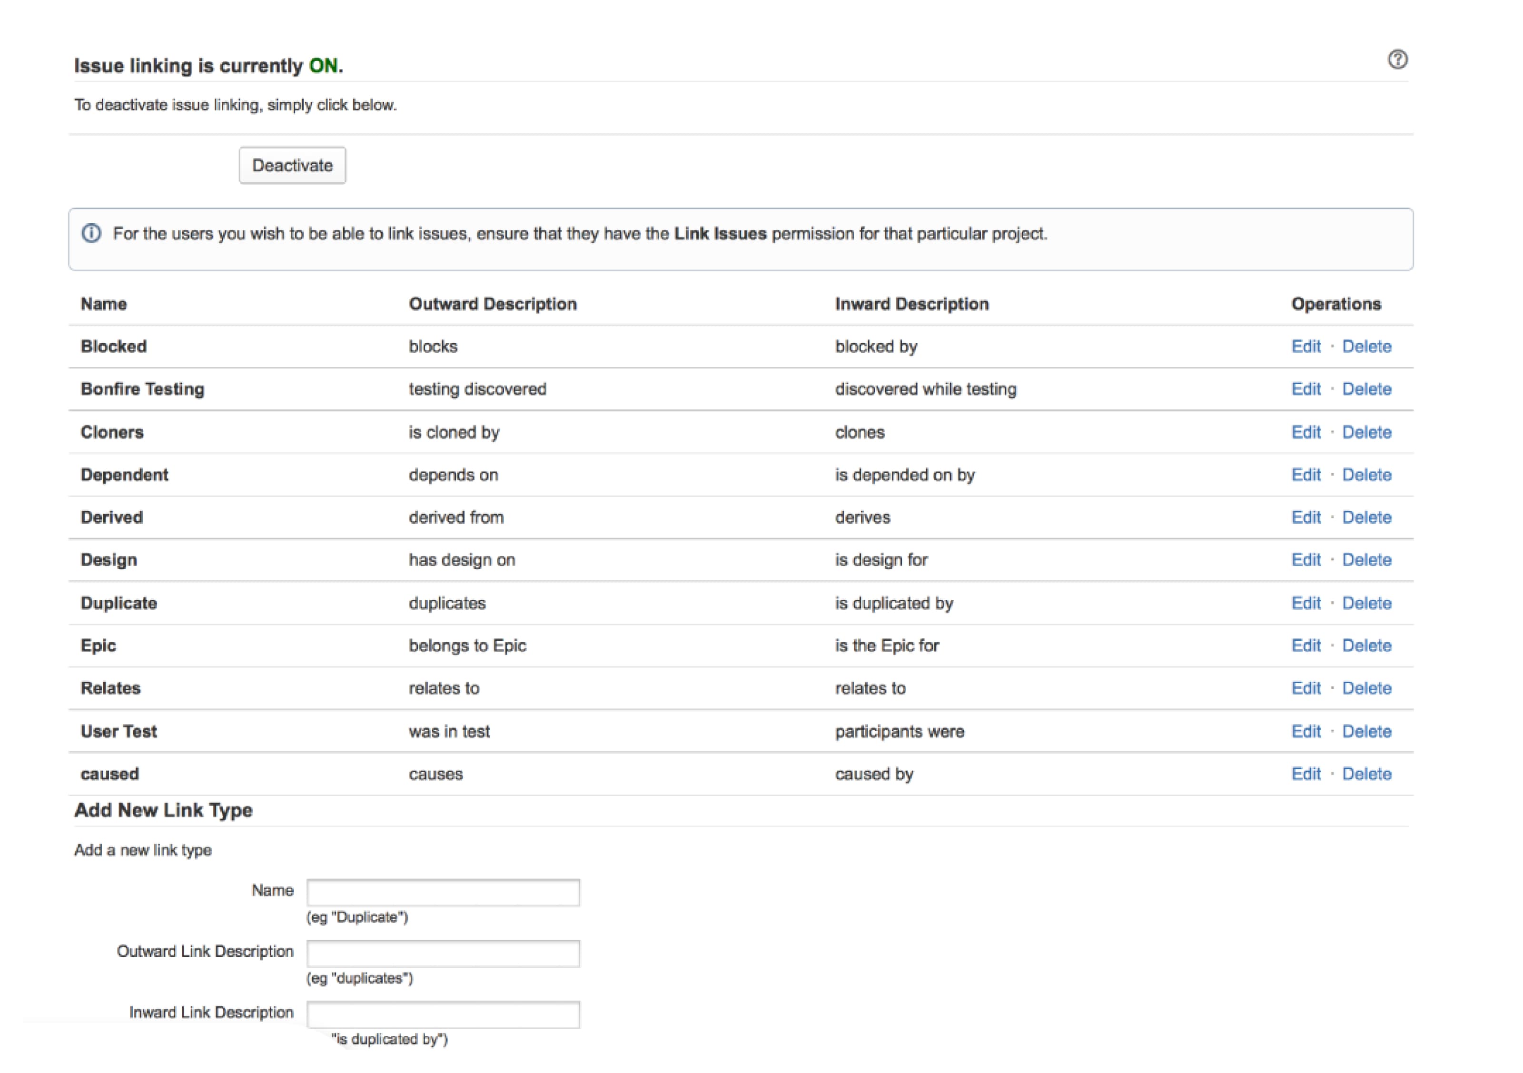Edit the Design link type
Viewport: 1523px width, 1073px height.
[x=1305, y=559]
